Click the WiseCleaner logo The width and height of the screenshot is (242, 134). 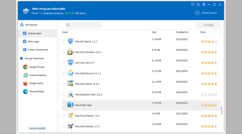click(206, 13)
